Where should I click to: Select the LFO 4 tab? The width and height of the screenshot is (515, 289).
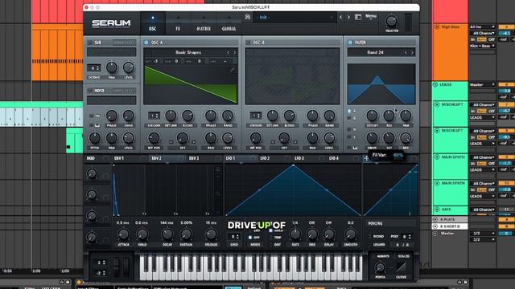coord(333,159)
